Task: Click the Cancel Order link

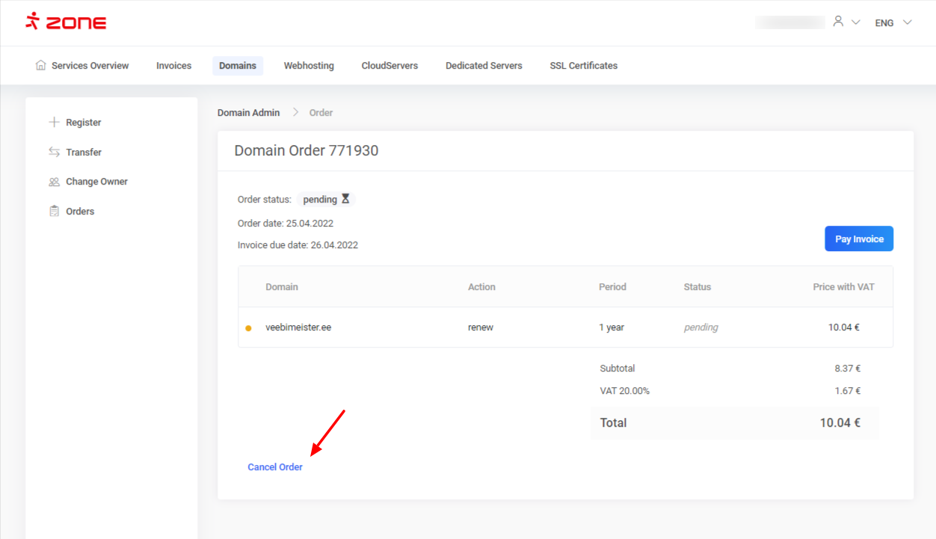Action: click(275, 467)
